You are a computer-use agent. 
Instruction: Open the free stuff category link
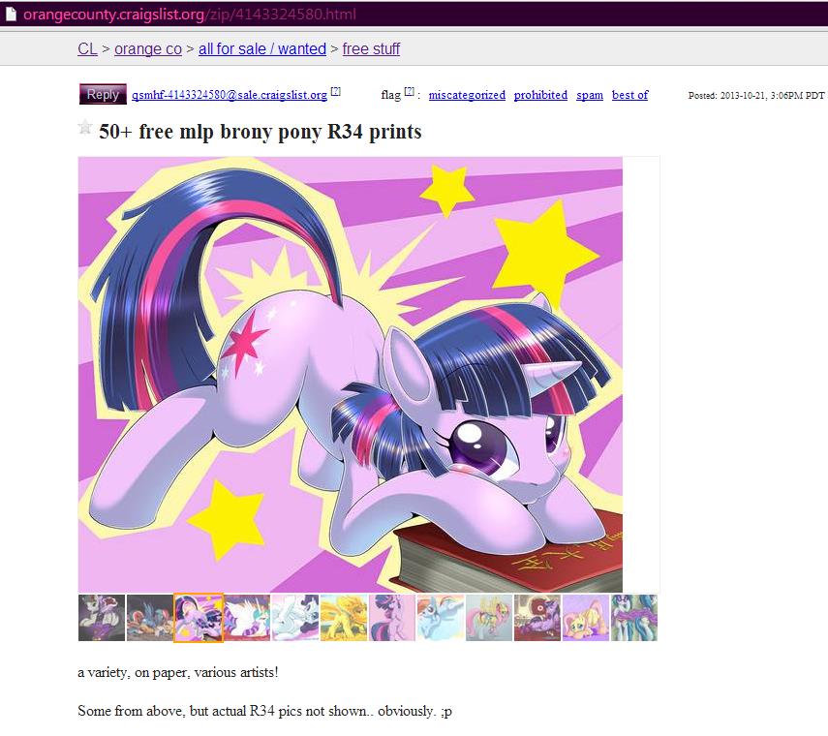pyautogui.click(x=371, y=48)
